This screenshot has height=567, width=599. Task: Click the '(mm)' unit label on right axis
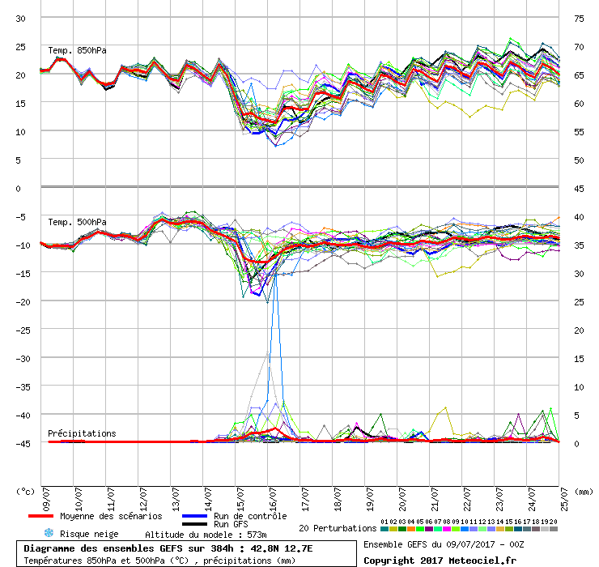click(x=582, y=491)
